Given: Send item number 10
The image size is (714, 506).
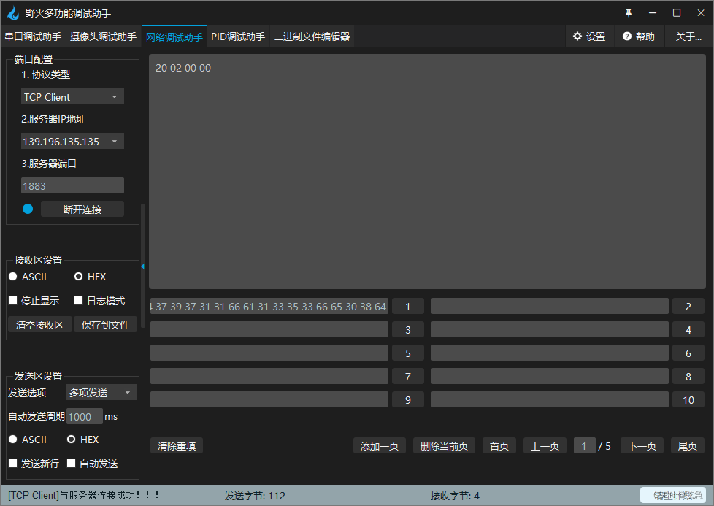Looking at the screenshot, I should [688, 400].
